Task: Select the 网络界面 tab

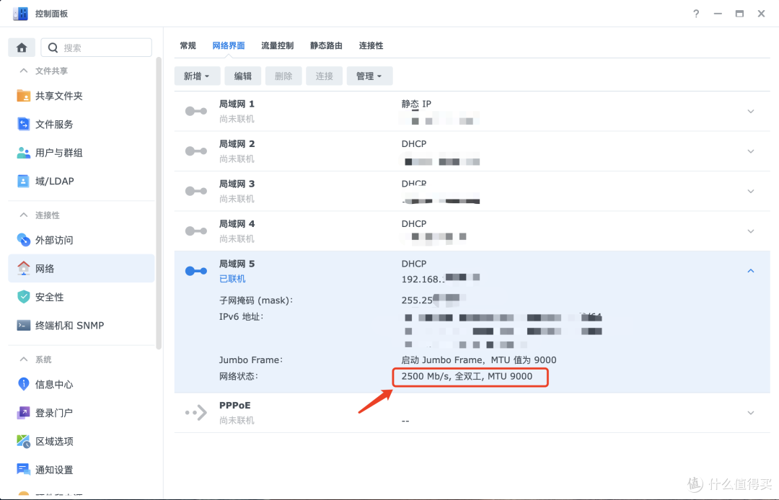Action: (229, 45)
